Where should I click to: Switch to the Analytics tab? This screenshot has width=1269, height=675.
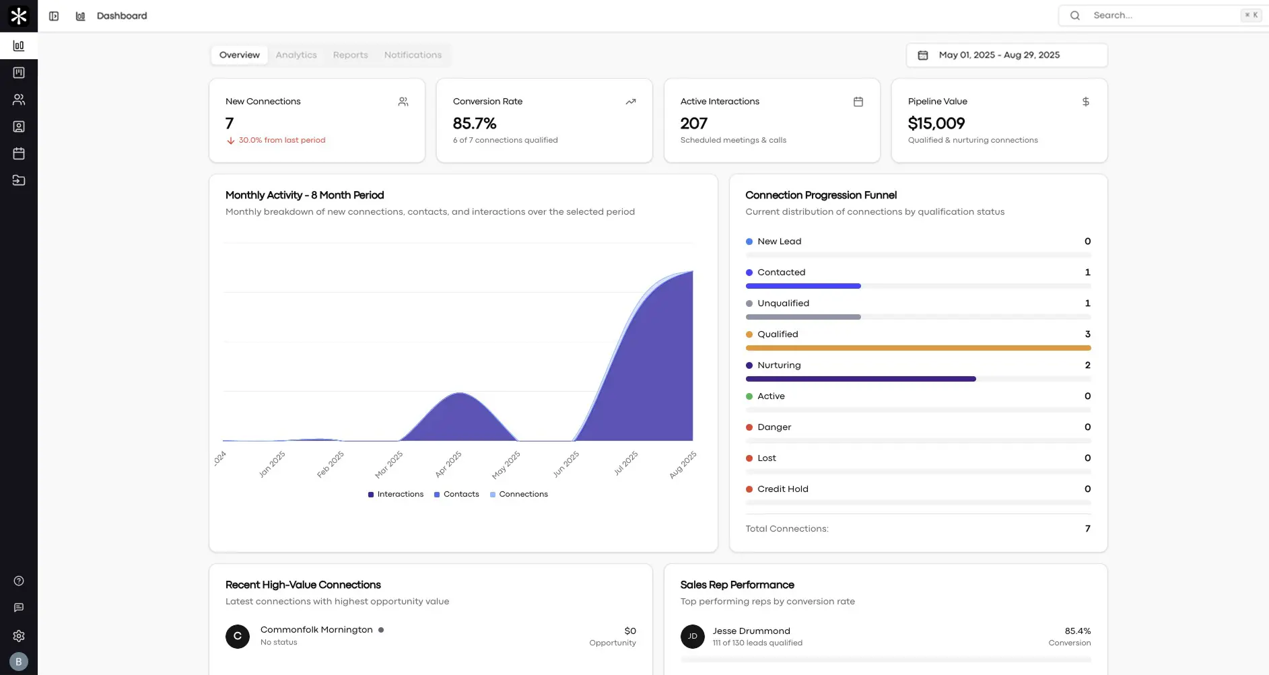[x=296, y=55]
